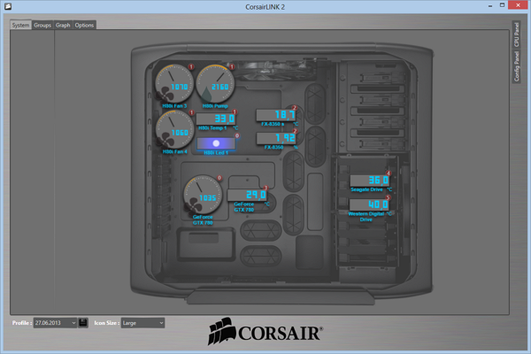Save the profile with floppy disk icon
Image resolution: width=531 pixels, height=354 pixels.
click(x=83, y=322)
